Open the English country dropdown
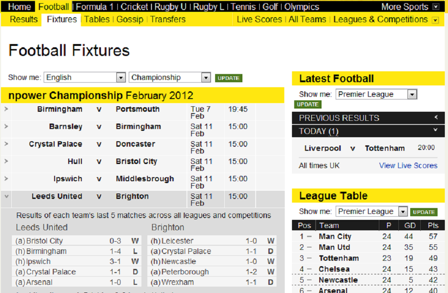Image resolution: width=448 pixels, height=293 pixels. [x=85, y=77]
